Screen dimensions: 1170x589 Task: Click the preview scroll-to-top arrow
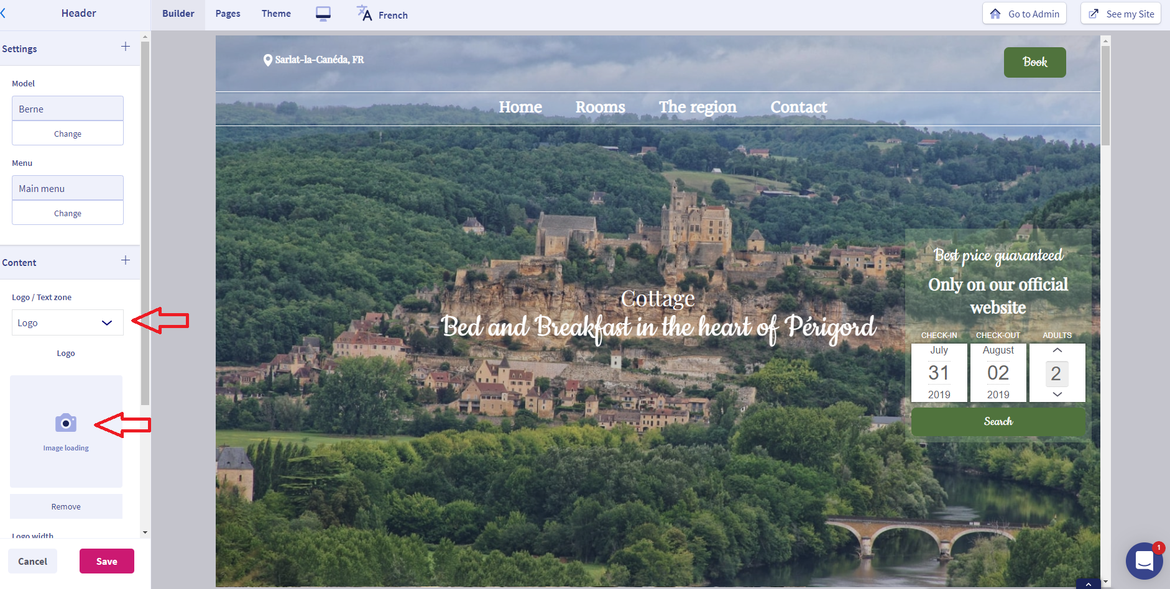coord(1088,585)
